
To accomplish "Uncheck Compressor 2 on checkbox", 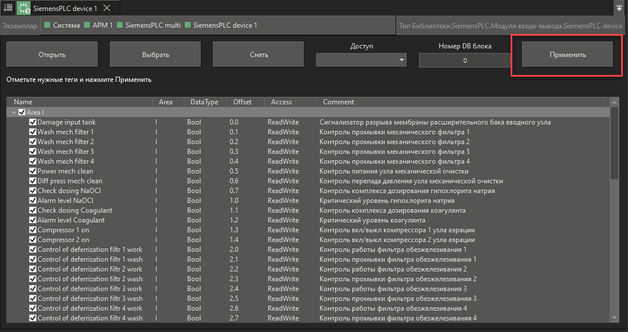I will coord(33,240).
